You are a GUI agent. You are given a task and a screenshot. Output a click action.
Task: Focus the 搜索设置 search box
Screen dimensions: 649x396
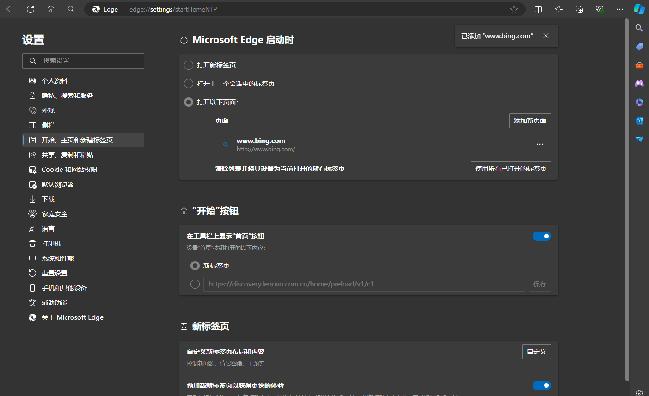coord(83,61)
